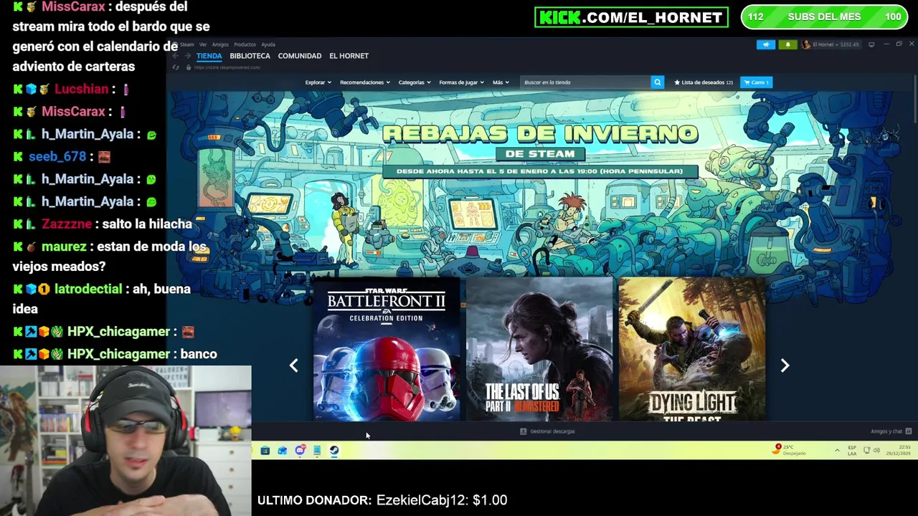Open the Steam menu
This screenshot has width=918, height=516.
point(187,44)
